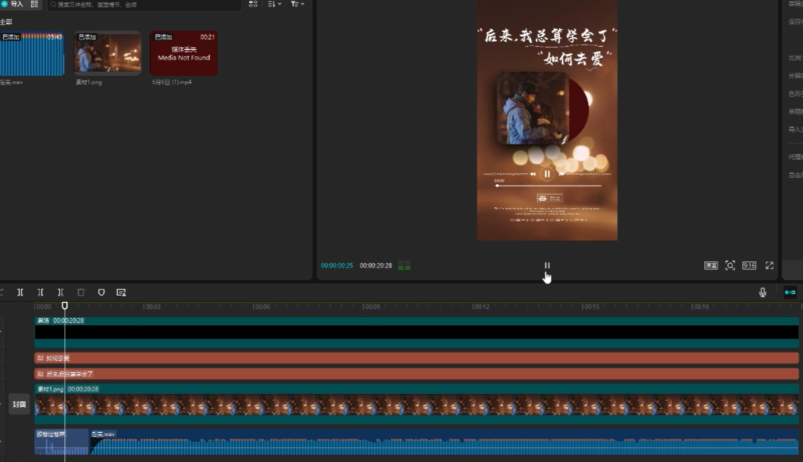The height and width of the screenshot is (462, 803).
Task: Start voiceover recording with microphone
Action: click(763, 292)
